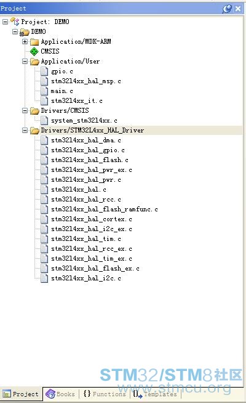Select the CMSIS component label

50,51
